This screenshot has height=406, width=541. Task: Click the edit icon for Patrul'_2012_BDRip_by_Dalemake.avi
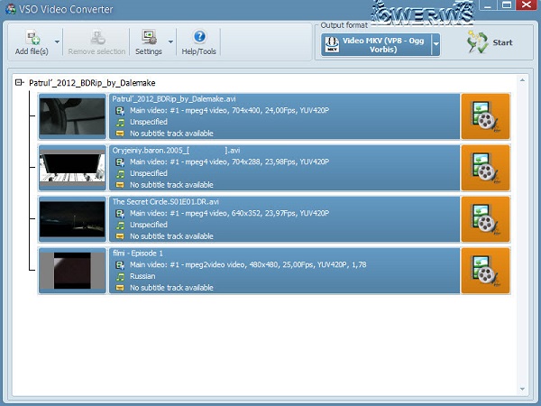coord(485,116)
